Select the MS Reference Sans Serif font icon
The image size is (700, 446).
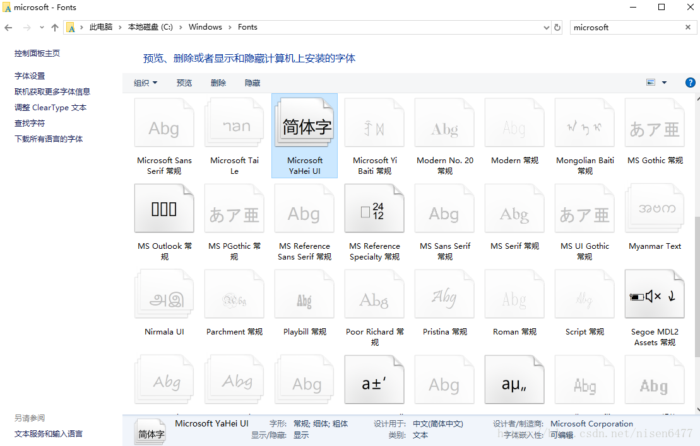pyautogui.click(x=304, y=209)
